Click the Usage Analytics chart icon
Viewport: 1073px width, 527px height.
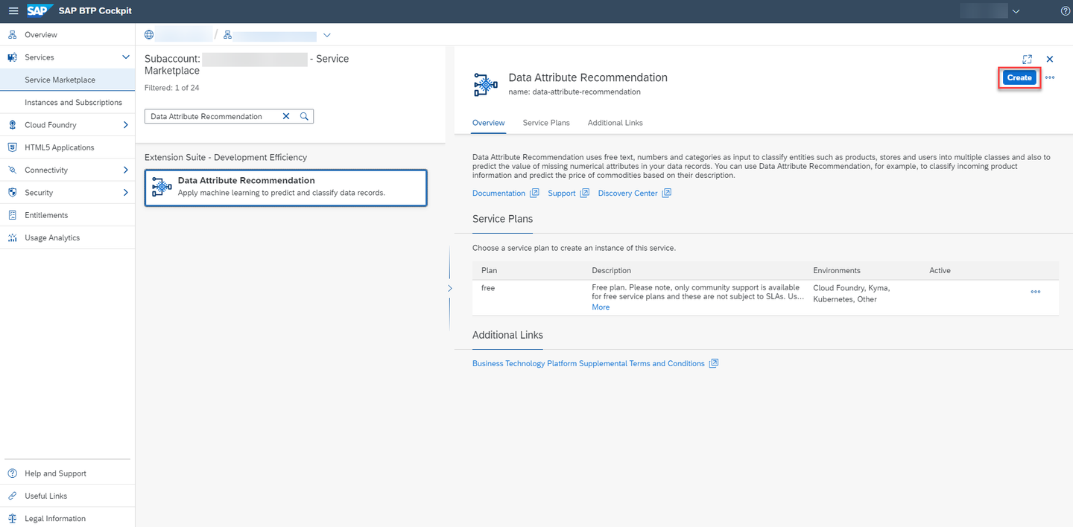tap(12, 237)
